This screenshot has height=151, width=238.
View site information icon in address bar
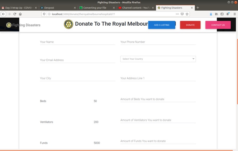tap(49, 14)
